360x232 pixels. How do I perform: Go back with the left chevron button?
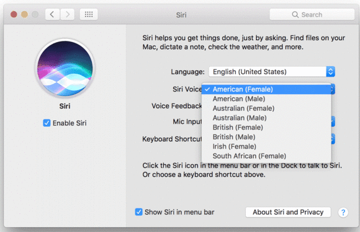[x=52, y=15]
